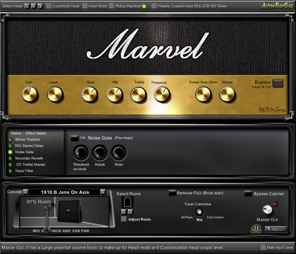The width and height of the screenshot is (296, 254).
Task: Click the Noise Gate Threshold knob
Action: pyautogui.click(x=81, y=153)
